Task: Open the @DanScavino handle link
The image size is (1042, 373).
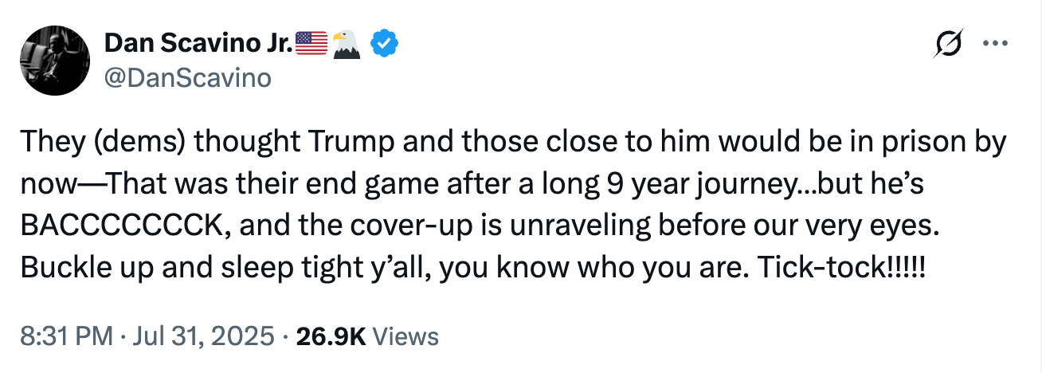Action: pyautogui.click(x=188, y=77)
